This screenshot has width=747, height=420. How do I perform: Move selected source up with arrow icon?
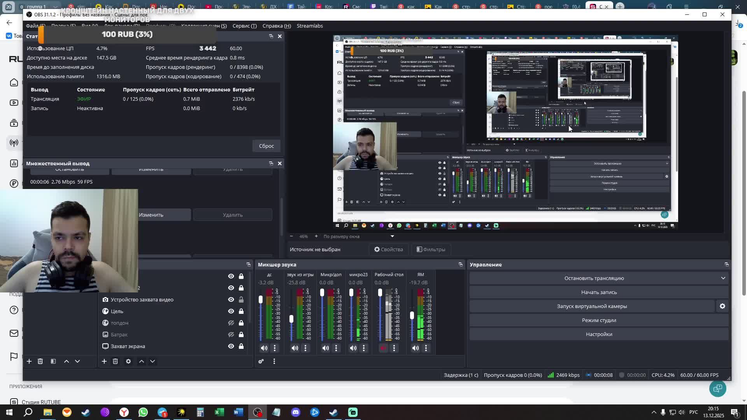141,361
